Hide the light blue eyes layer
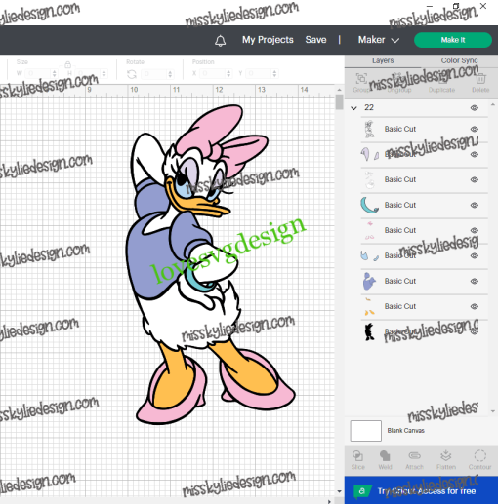The height and width of the screenshot is (504, 498). click(x=475, y=255)
